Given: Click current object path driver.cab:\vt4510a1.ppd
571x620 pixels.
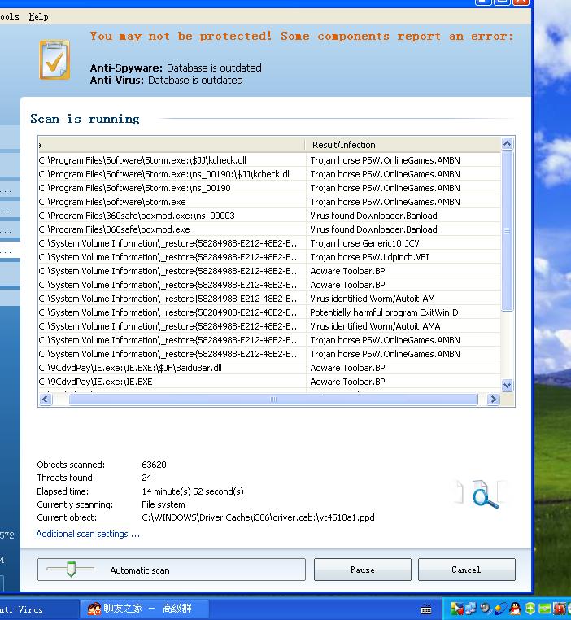Looking at the screenshot, I should click(258, 517).
